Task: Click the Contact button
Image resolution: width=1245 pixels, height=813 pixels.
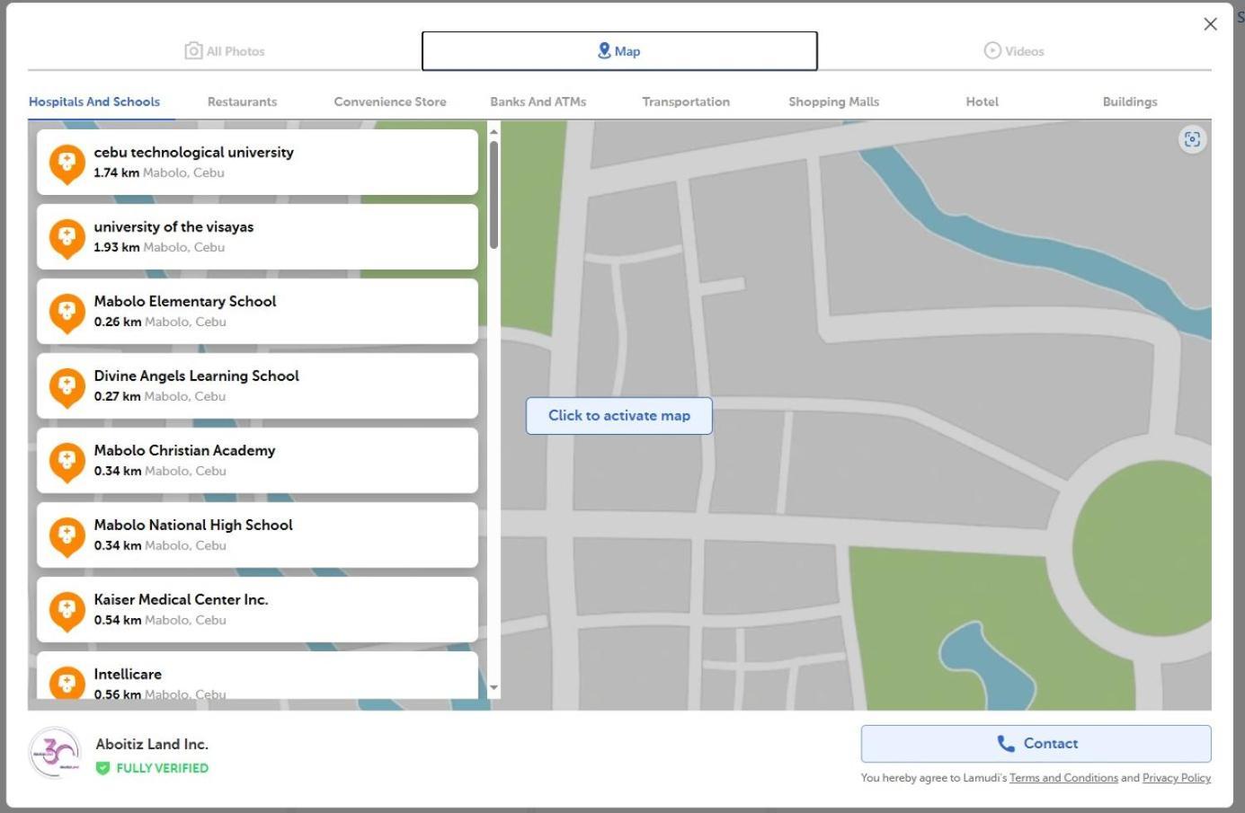Action: [1036, 744]
